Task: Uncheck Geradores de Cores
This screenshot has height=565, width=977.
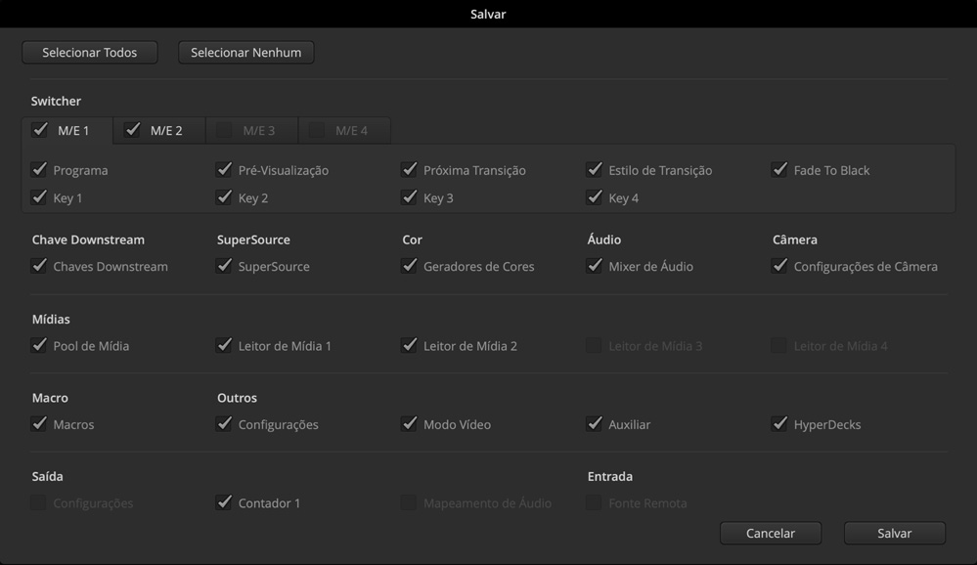Action: pyautogui.click(x=409, y=266)
